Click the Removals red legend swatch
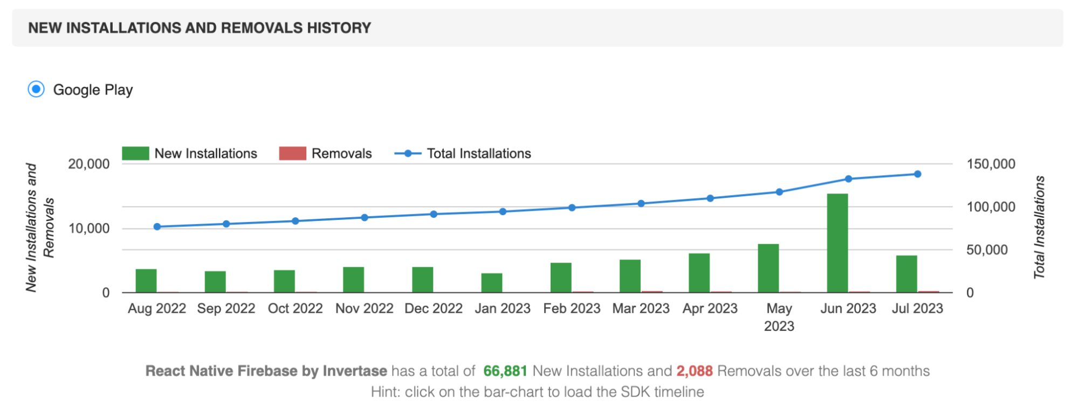 292,154
